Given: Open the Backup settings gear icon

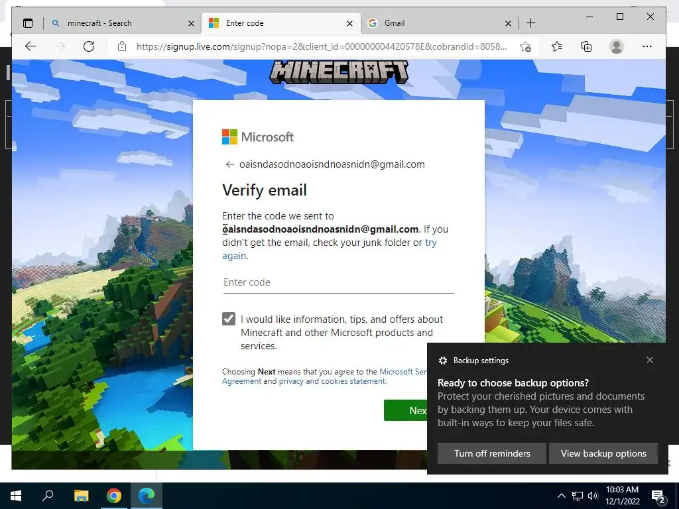Looking at the screenshot, I should (x=442, y=361).
